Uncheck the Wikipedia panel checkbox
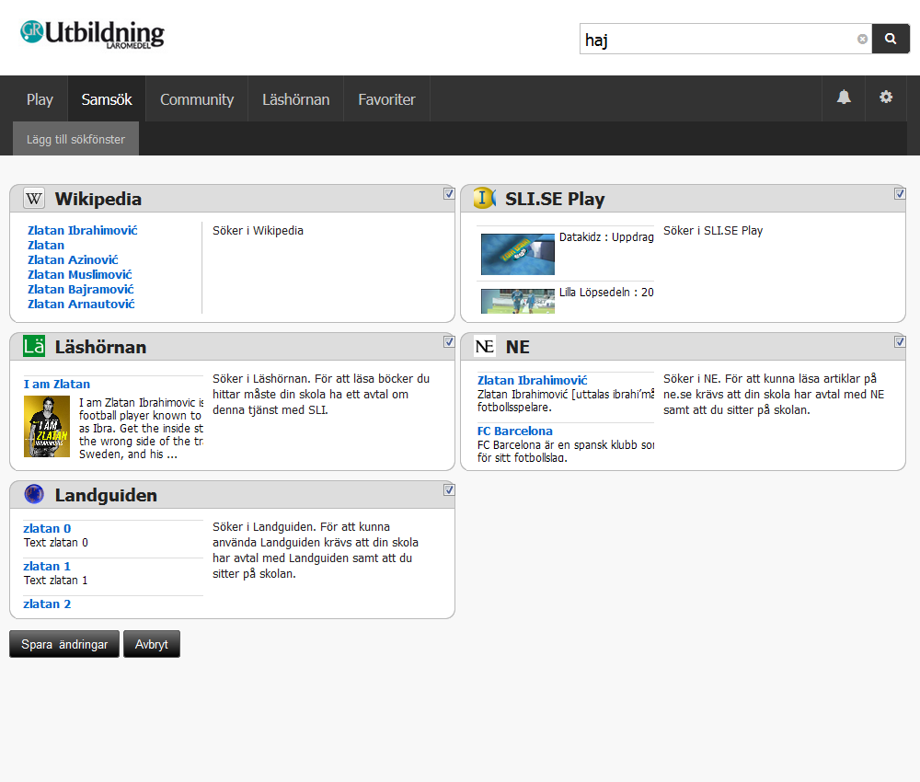The image size is (920, 782). (x=449, y=193)
